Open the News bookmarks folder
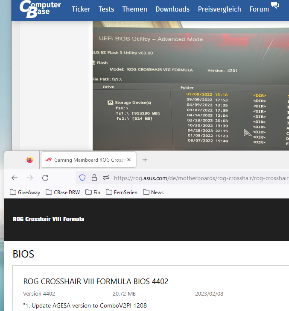Image resolution: width=289 pixels, height=311 pixels. click(153, 192)
